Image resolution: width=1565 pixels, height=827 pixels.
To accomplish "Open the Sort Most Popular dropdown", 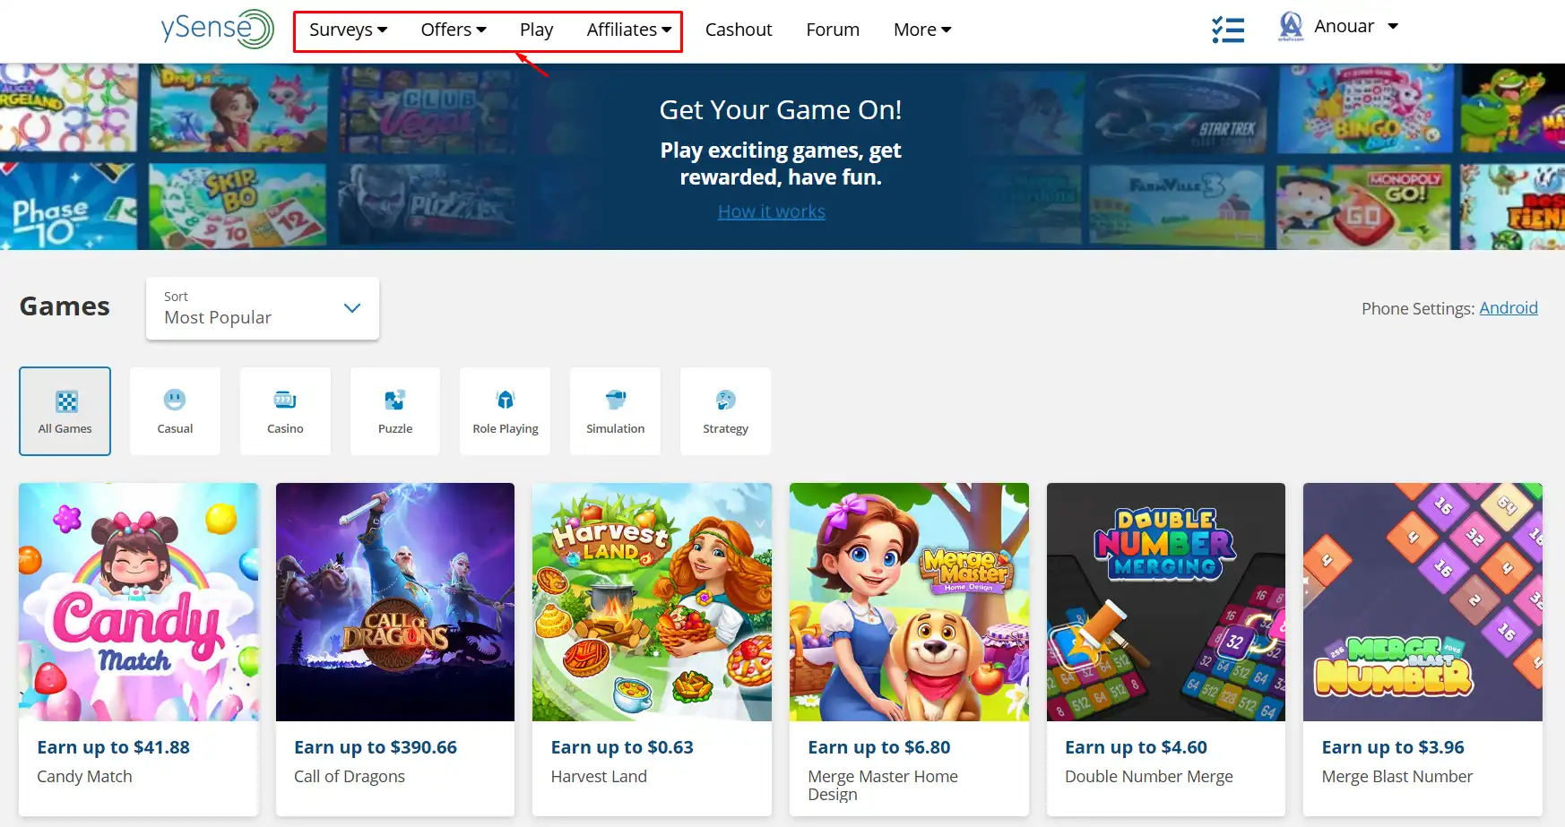I will coord(263,308).
